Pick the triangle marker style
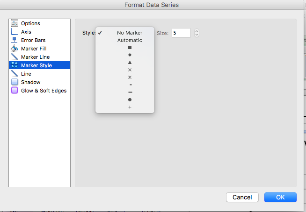Viewport: 306px width, 212px height. tap(130, 63)
